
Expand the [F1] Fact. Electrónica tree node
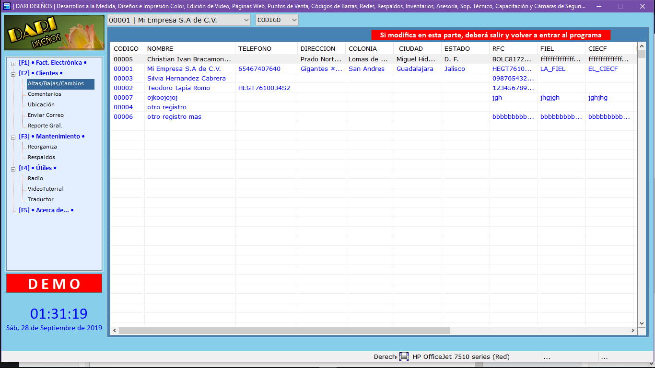[13, 63]
